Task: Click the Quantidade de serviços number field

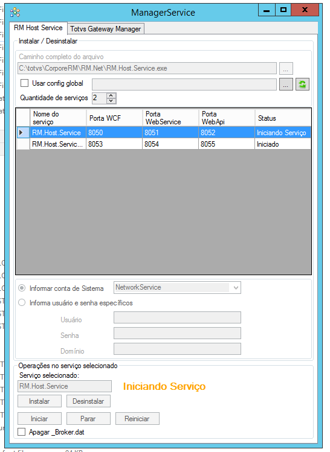Action: click(x=99, y=98)
